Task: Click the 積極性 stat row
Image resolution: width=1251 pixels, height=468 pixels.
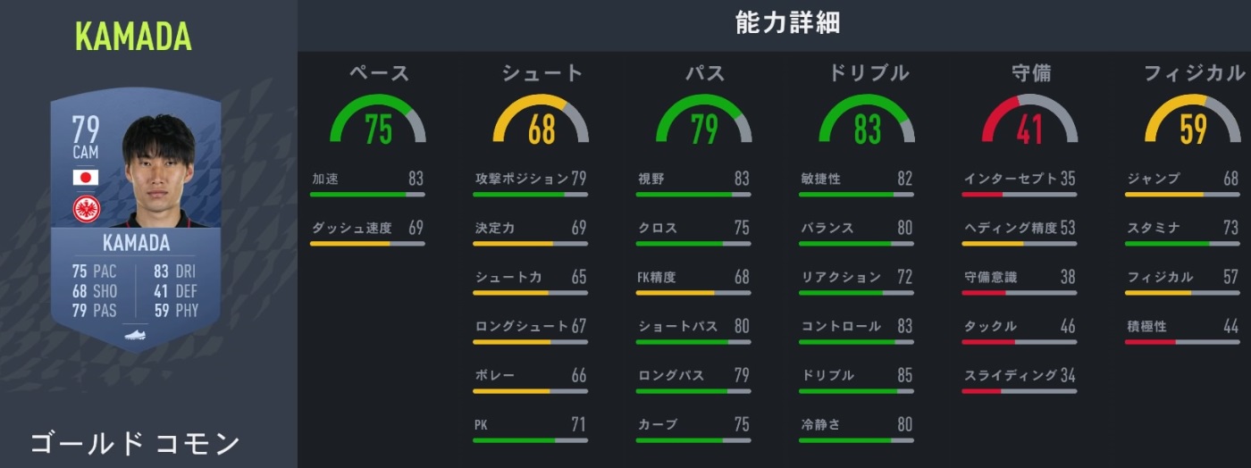Action: [x=1181, y=328]
